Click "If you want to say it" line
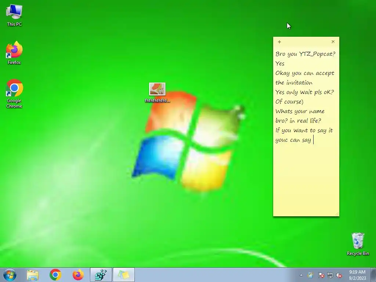 click(304, 130)
